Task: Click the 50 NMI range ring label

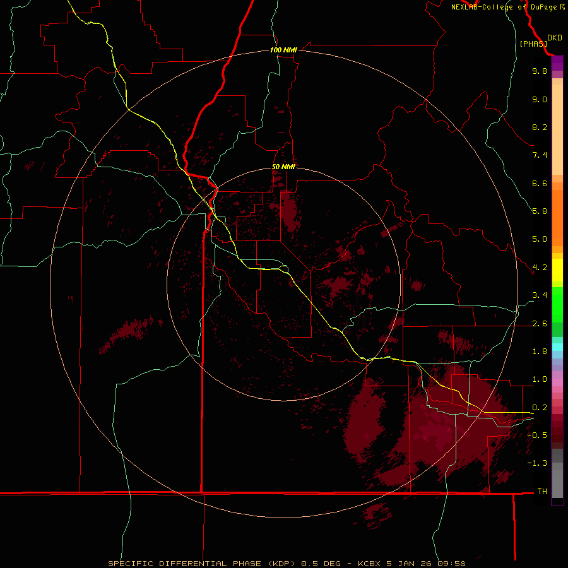Action: pos(283,167)
